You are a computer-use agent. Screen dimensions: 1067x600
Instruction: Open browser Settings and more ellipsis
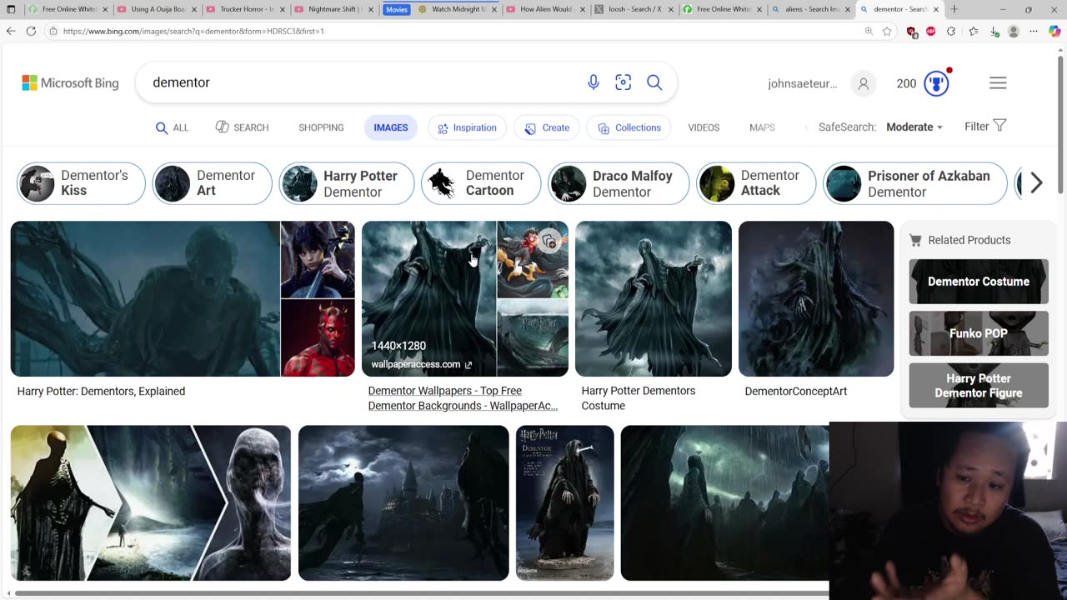click(1034, 32)
